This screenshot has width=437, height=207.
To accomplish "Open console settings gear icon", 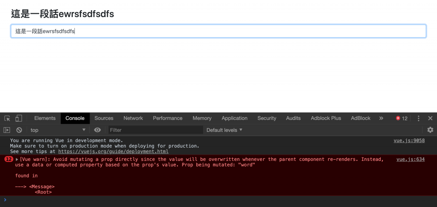I will coord(430,130).
